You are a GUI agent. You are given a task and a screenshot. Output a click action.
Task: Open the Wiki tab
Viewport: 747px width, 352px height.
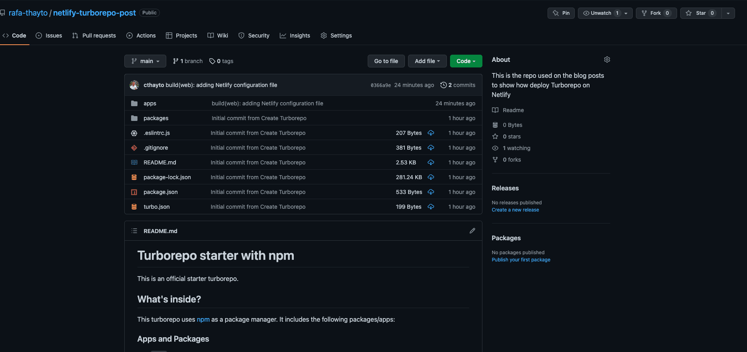[x=218, y=36]
